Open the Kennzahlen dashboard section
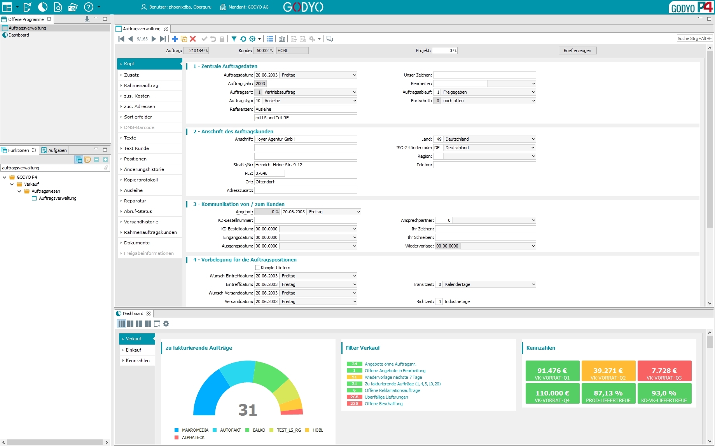Image resolution: width=715 pixels, height=446 pixels. (137, 361)
